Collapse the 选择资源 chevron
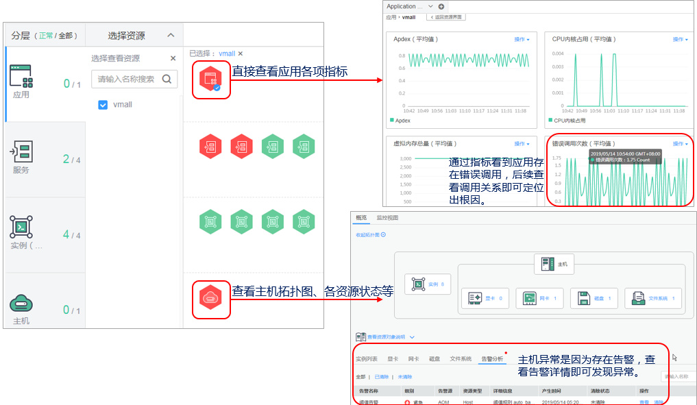 pos(171,35)
